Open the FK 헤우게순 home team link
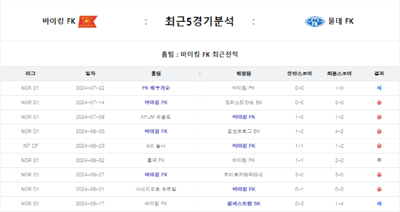The image size is (400, 212). click(x=156, y=88)
